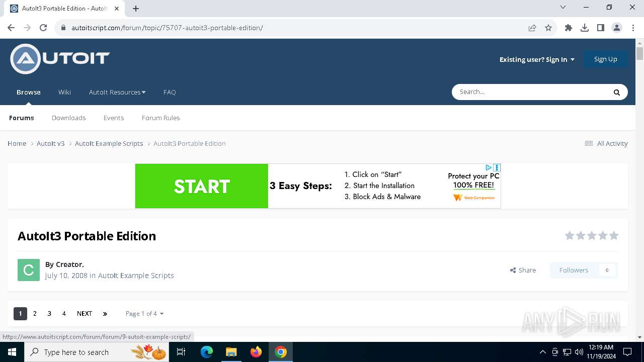Share this page via address bar icon
Viewport: 644px width, 362px height.
point(532,28)
